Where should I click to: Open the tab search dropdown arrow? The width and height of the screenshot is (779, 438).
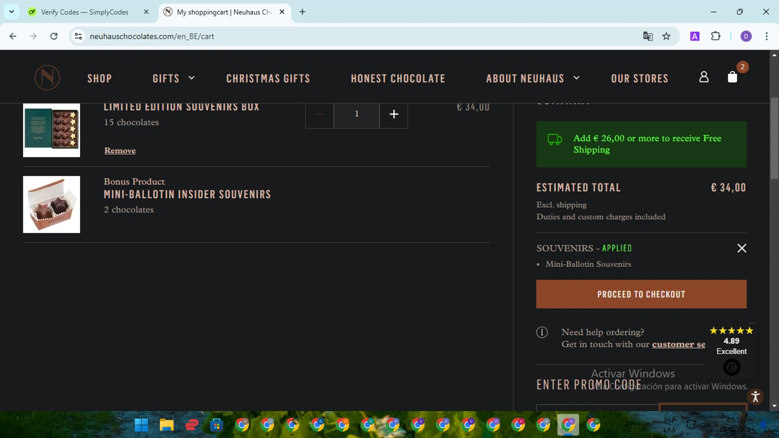tap(11, 11)
